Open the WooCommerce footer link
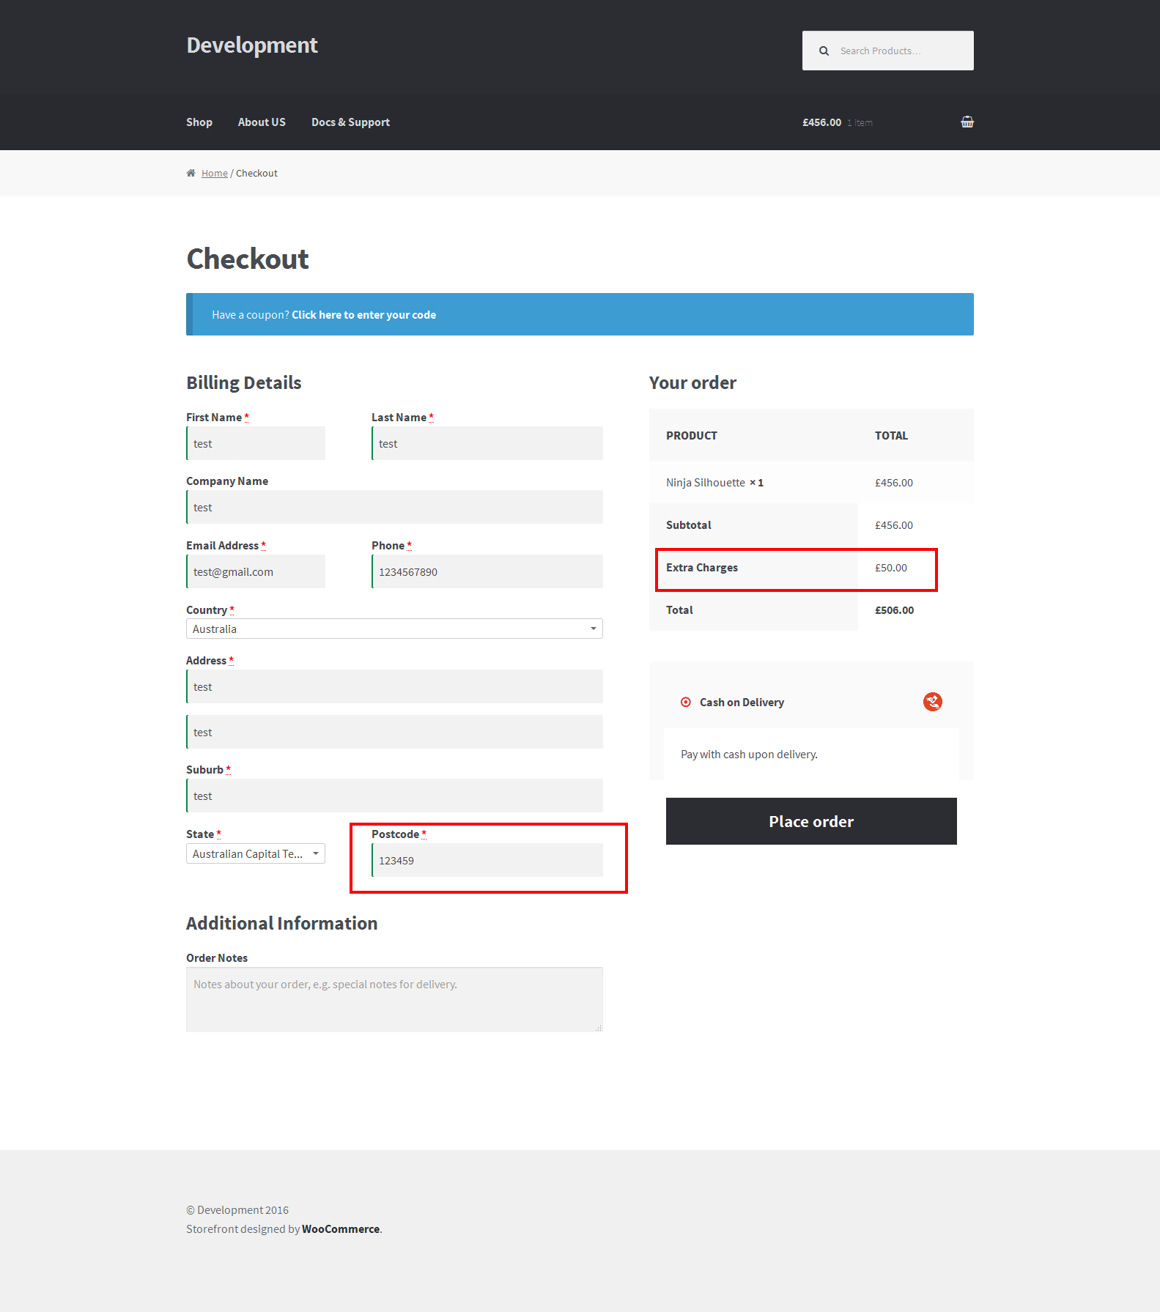Screen dimensions: 1160x1312 [x=341, y=1229]
